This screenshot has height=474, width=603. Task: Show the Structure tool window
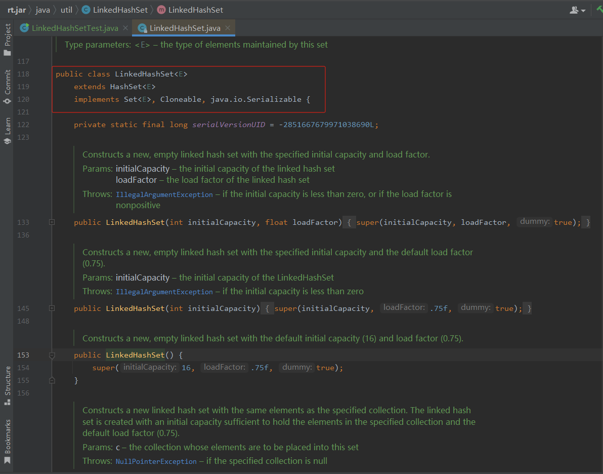pyautogui.click(x=7, y=385)
